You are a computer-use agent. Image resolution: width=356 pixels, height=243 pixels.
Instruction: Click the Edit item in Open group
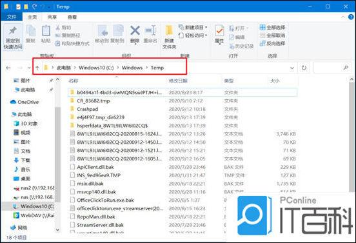click(x=237, y=37)
